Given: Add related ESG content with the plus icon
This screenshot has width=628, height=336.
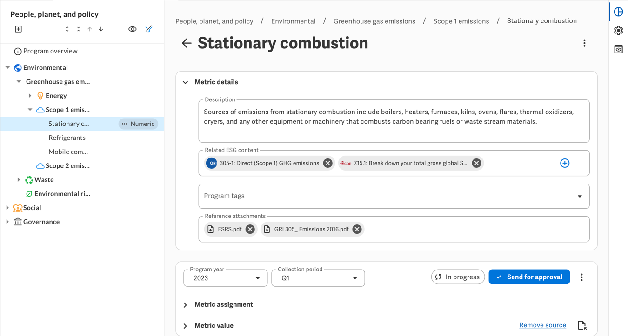Looking at the screenshot, I should (x=565, y=163).
